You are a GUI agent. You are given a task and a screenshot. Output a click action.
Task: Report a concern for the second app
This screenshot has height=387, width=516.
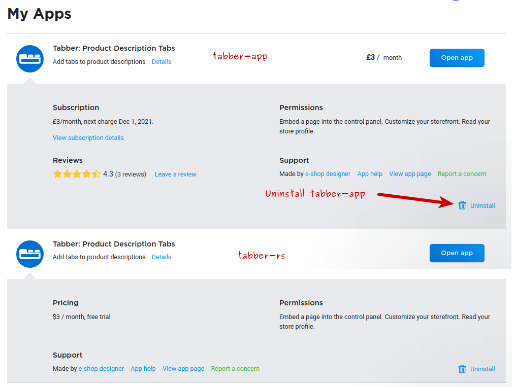point(235,369)
